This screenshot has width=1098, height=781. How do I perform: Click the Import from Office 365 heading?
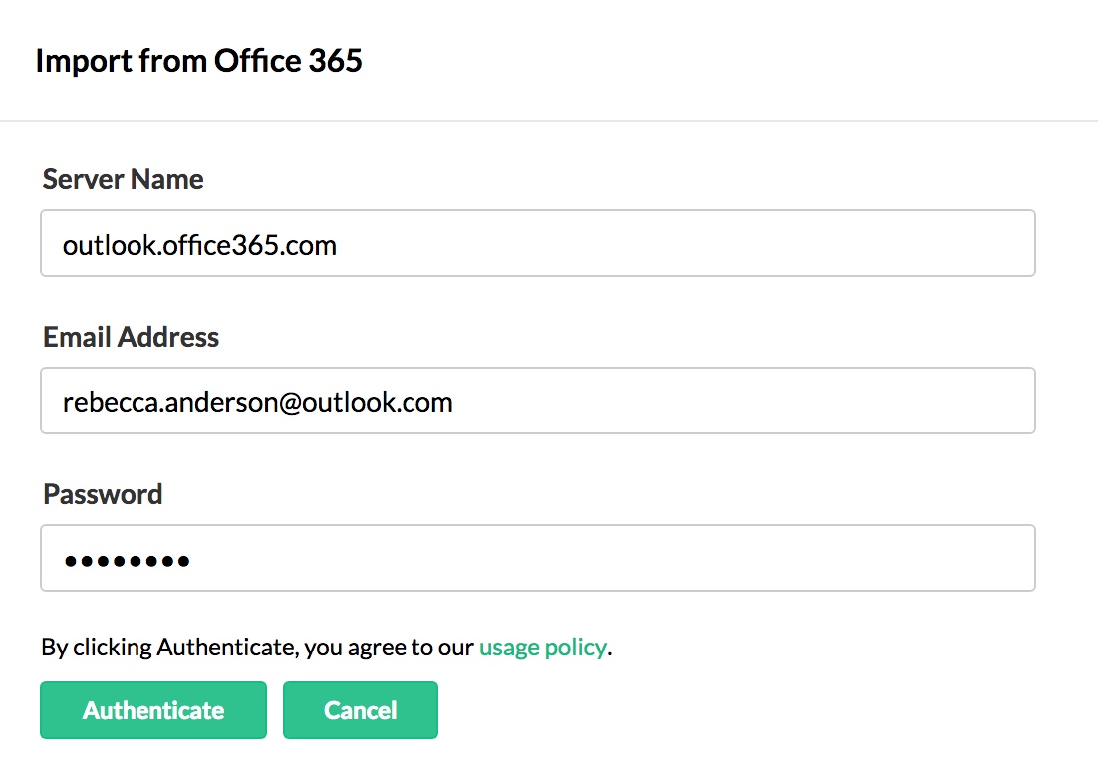pos(198,61)
